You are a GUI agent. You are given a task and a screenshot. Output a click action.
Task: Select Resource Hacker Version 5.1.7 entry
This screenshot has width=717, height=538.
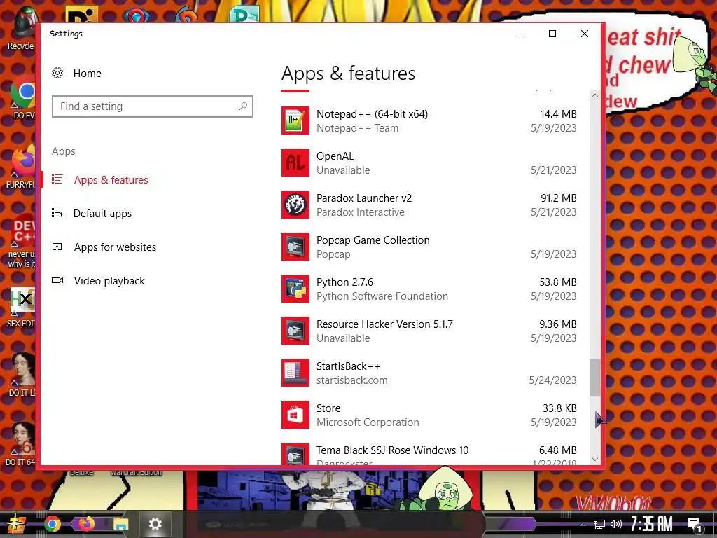(x=429, y=331)
